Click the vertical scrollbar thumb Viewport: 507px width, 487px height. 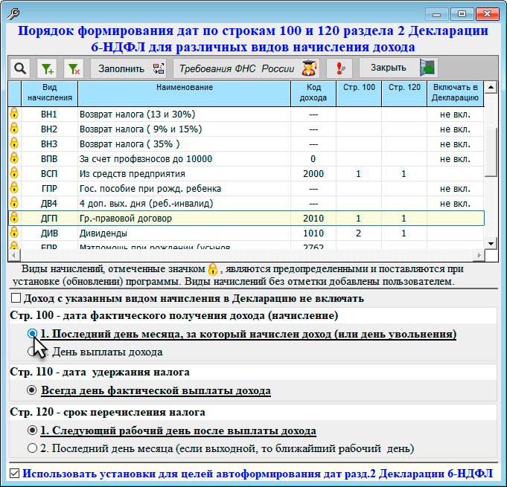pyautogui.click(x=491, y=152)
